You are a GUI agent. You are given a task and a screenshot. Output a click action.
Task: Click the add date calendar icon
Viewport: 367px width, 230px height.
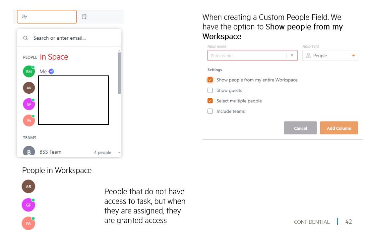pos(84,16)
